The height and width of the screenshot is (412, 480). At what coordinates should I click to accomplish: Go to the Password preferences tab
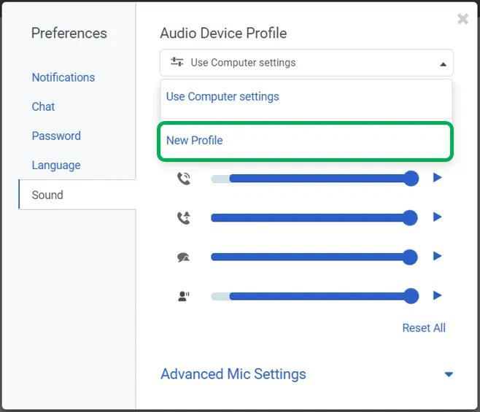coord(56,136)
